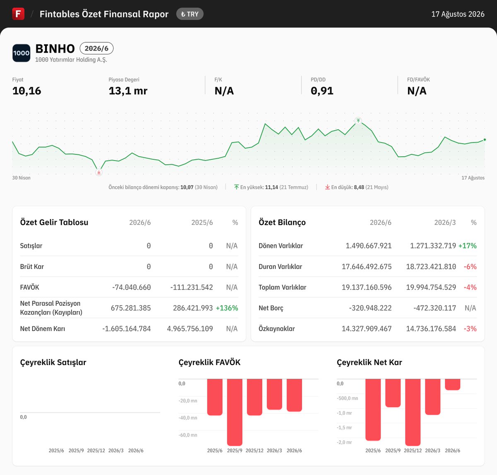Image resolution: width=497 pixels, height=475 pixels.
Task: Click the Önceki bilanço dönemi kapanış 10,07 text
Action: click(163, 187)
